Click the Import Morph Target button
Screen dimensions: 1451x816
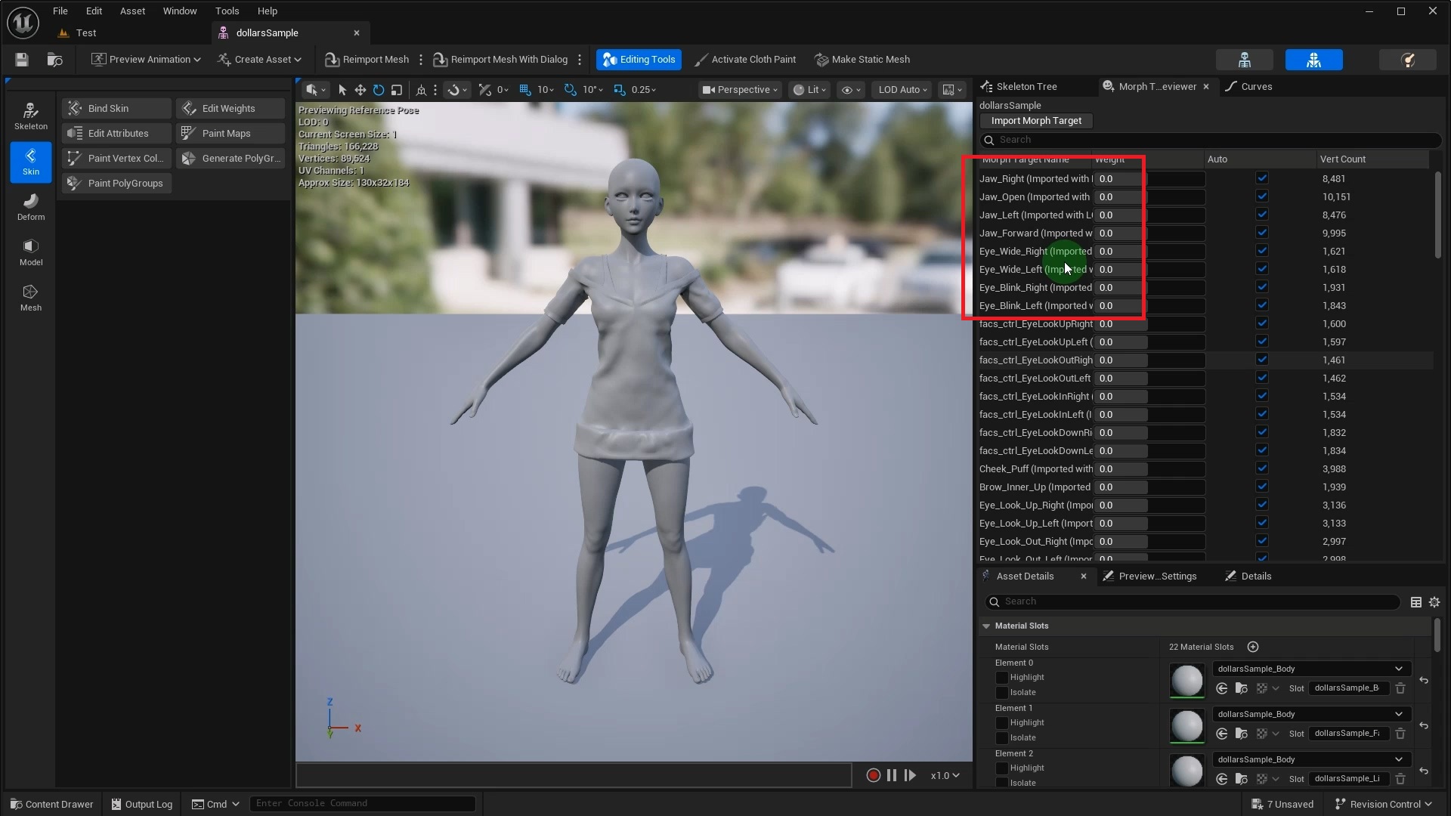(1036, 120)
